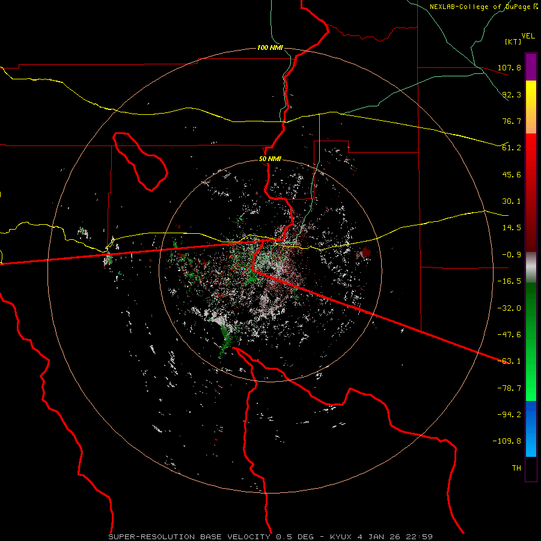541x541 pixels.
Task: Click the purple segment of the velocity color bar
Action: (x=531, y=67)
